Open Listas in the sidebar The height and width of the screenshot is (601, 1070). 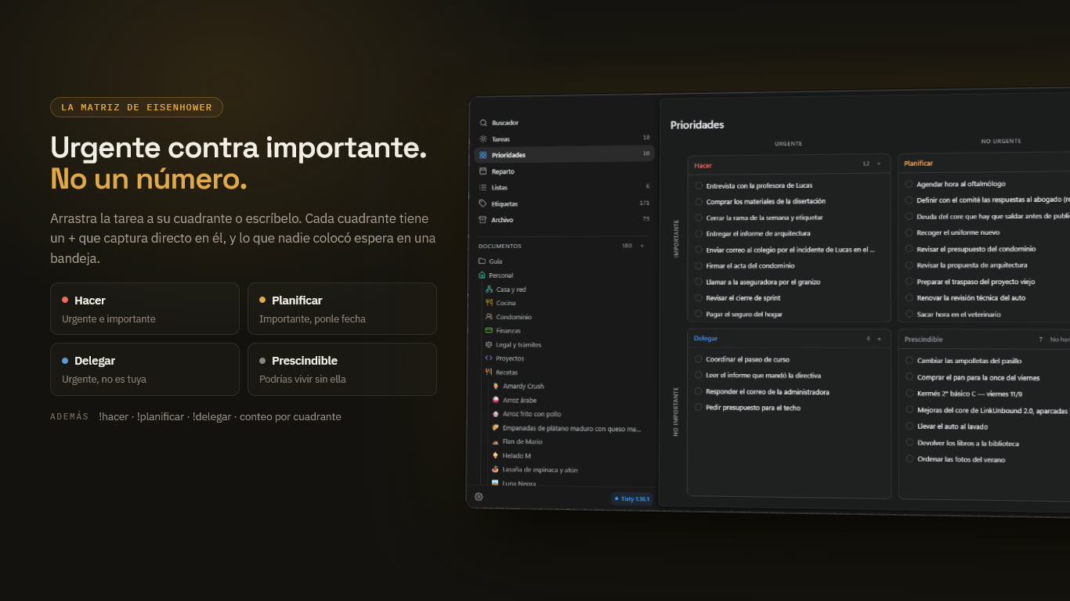564,188
